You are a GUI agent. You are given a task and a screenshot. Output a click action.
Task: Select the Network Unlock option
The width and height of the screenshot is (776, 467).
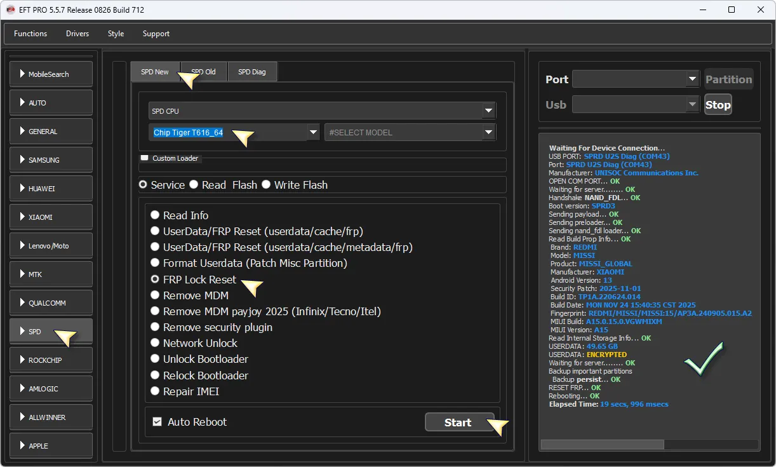155,343
